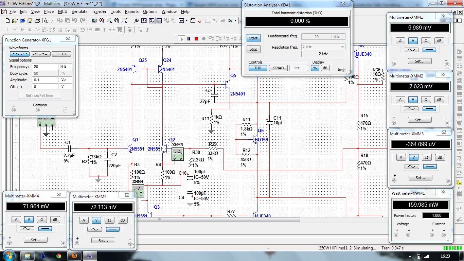This screenshot has width=464, height=261.
Task: Switch Distortion Analyzer display to dB
Action: pyautogui.click(x=325, y=68)
